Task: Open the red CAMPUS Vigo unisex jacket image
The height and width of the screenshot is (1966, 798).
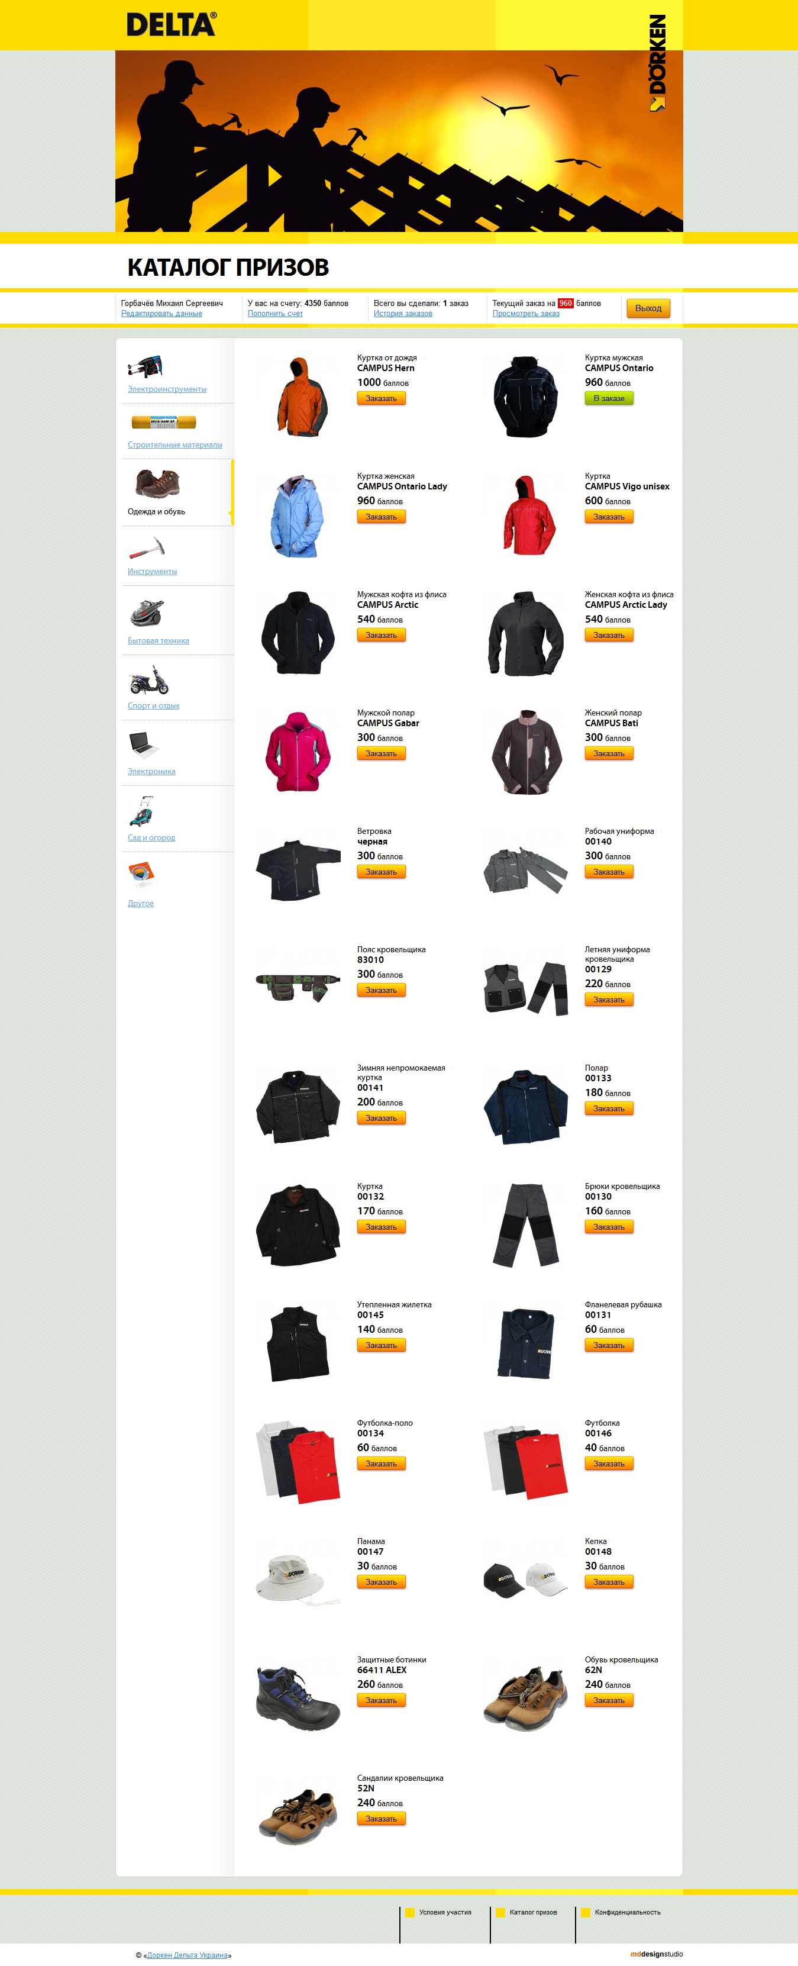Action: [527, 515]
